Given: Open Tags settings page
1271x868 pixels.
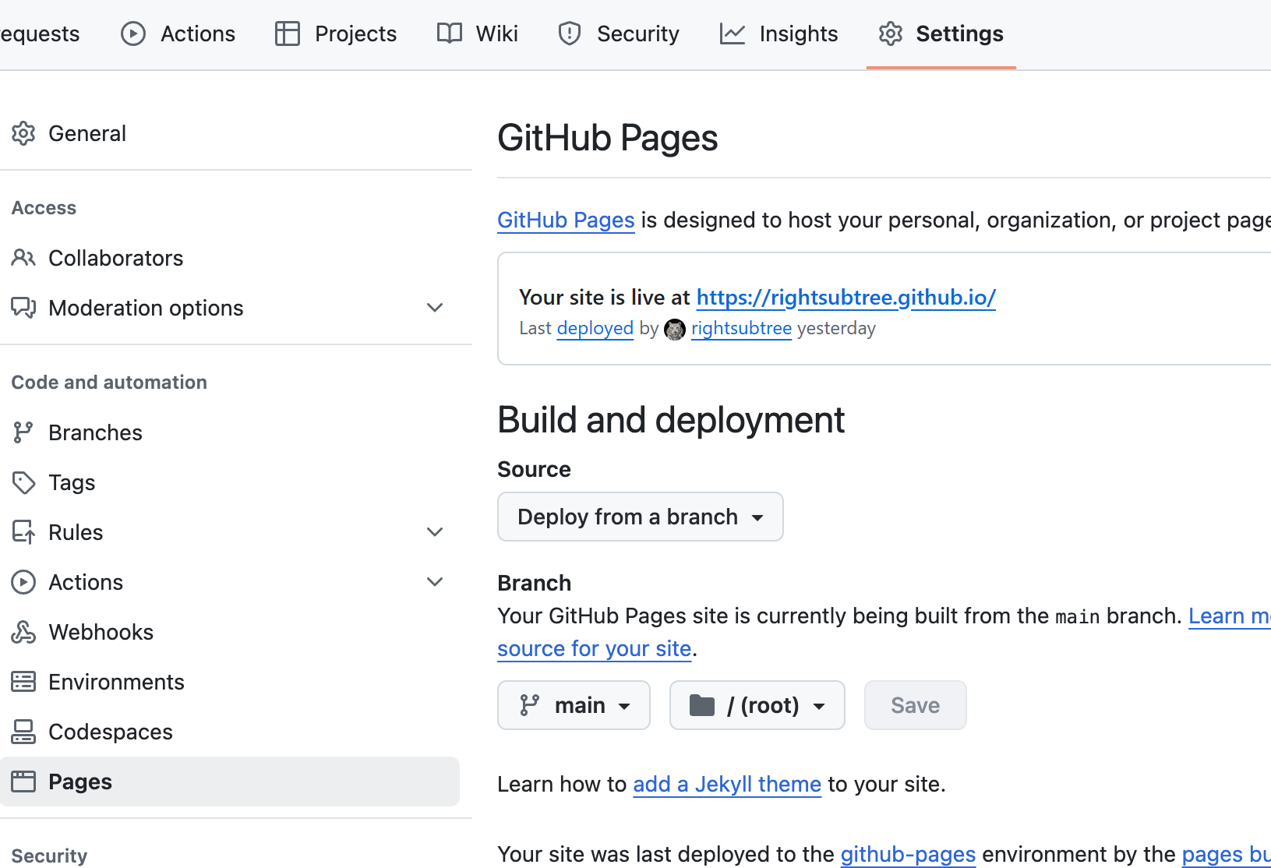Looking at the screenshot, I should click(x=230, y=482).
